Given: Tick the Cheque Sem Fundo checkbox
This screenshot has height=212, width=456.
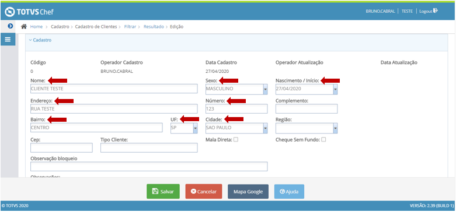Looking at the screenshot, I should [x=323, y=140].
